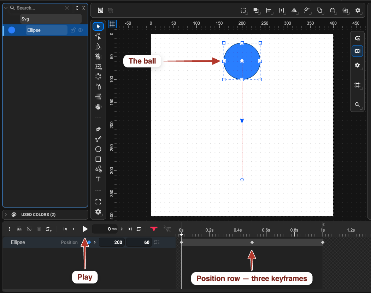The height and width of the screenshot is (293, 371).
Task: Click the middle Position keyframe diamond
Action: [252, 243]
